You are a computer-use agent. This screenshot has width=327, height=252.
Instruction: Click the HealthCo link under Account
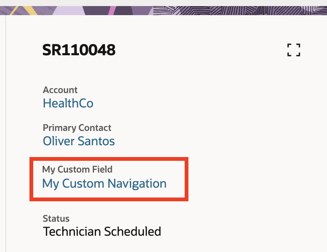pyautogui.click(x=68, y=103)
